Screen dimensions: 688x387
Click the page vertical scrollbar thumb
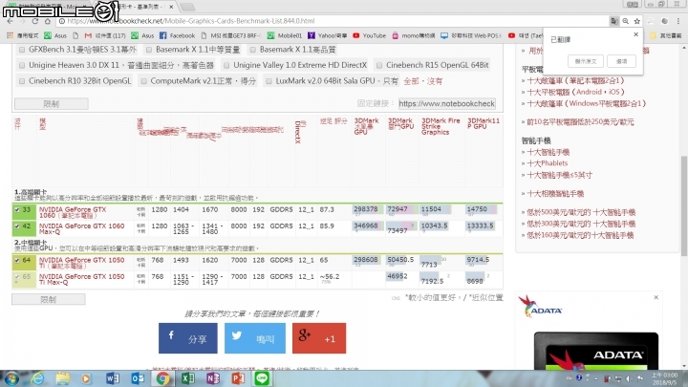click(x=683, y=205)
